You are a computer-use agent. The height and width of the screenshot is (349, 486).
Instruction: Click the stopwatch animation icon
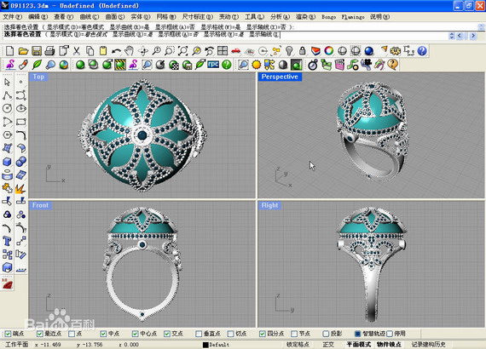[313, 65]
